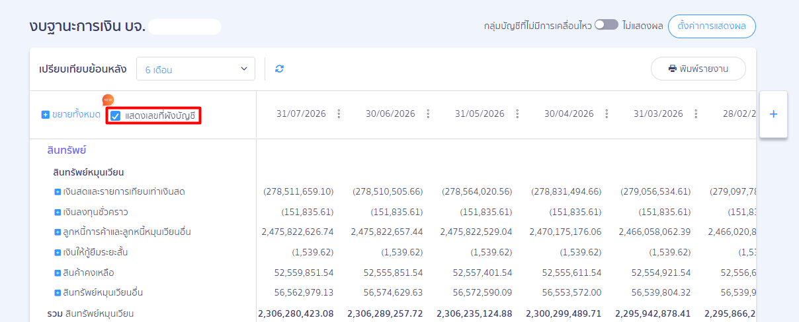Image resolution: width=799 pixels, height=322 pixels.
Task: Click the พิมพ์รายงาน print button
Action: pyautogui.click(x=698, y=69)
